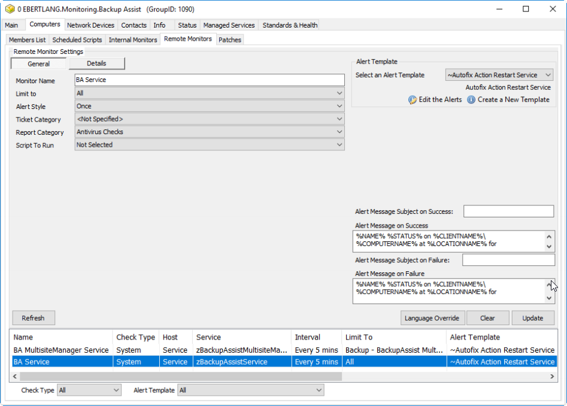Open the Scheduled Scripts tab

point(77,40)
